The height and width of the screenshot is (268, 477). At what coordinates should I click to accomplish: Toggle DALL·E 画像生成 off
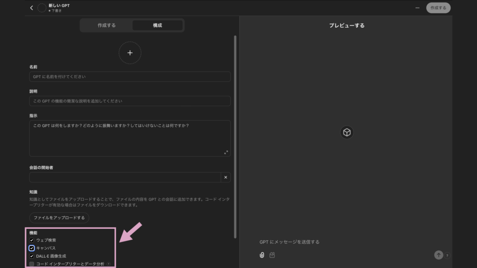(32, 255)
